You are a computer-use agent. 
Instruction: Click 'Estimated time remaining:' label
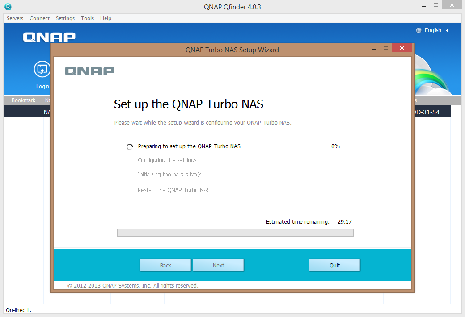click(x=297, y=221)
